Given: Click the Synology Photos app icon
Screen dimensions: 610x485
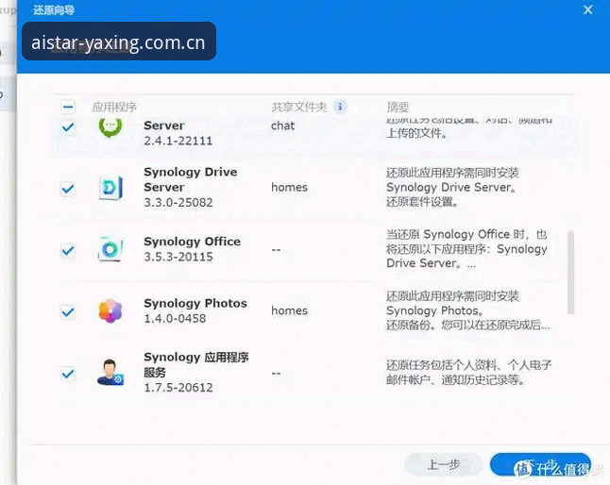Looking at the screenshot, I should point(110,310).
